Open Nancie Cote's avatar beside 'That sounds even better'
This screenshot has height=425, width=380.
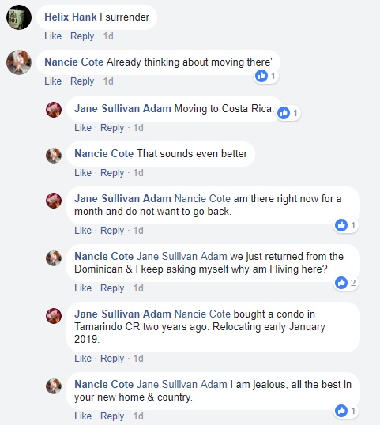(x=54, y=156)
